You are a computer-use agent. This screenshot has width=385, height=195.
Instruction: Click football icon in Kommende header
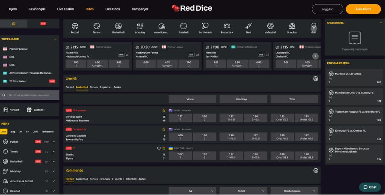click(x=316, y=171)
